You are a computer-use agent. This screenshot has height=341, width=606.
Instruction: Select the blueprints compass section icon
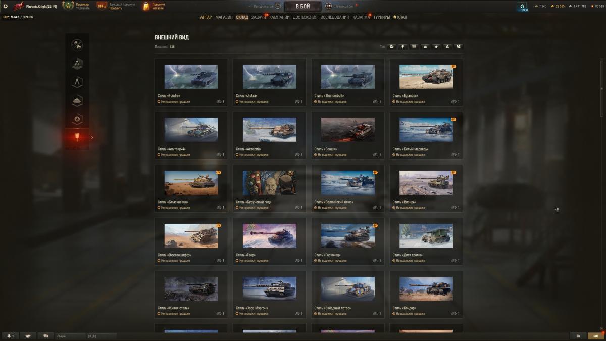[x=77, y=82]
